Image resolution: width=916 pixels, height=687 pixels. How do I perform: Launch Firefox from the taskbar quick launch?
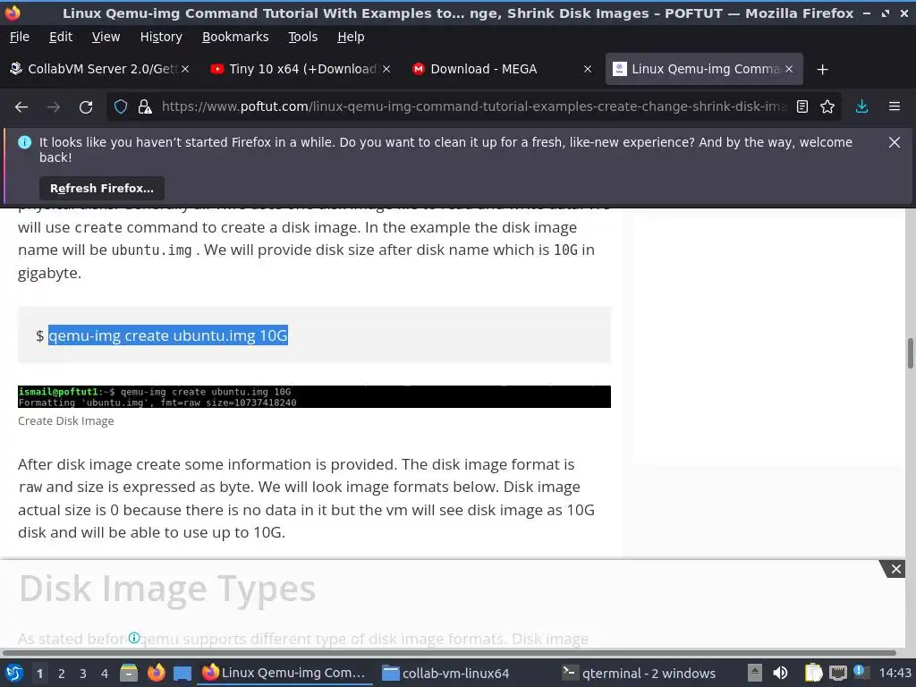[x=156, y=673]
